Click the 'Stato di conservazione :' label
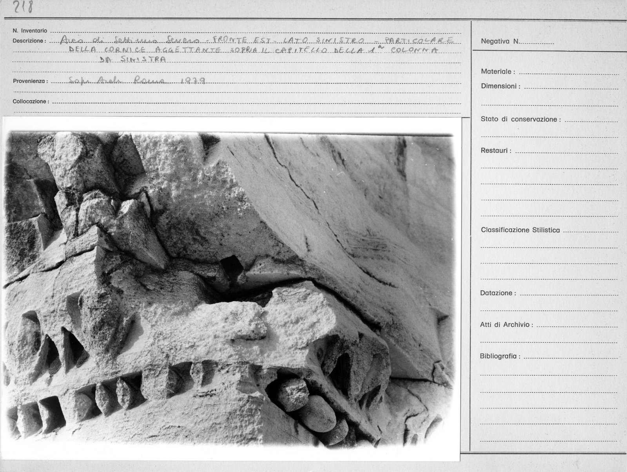Viewport: 627px width, 472px height. coord(520,119)
